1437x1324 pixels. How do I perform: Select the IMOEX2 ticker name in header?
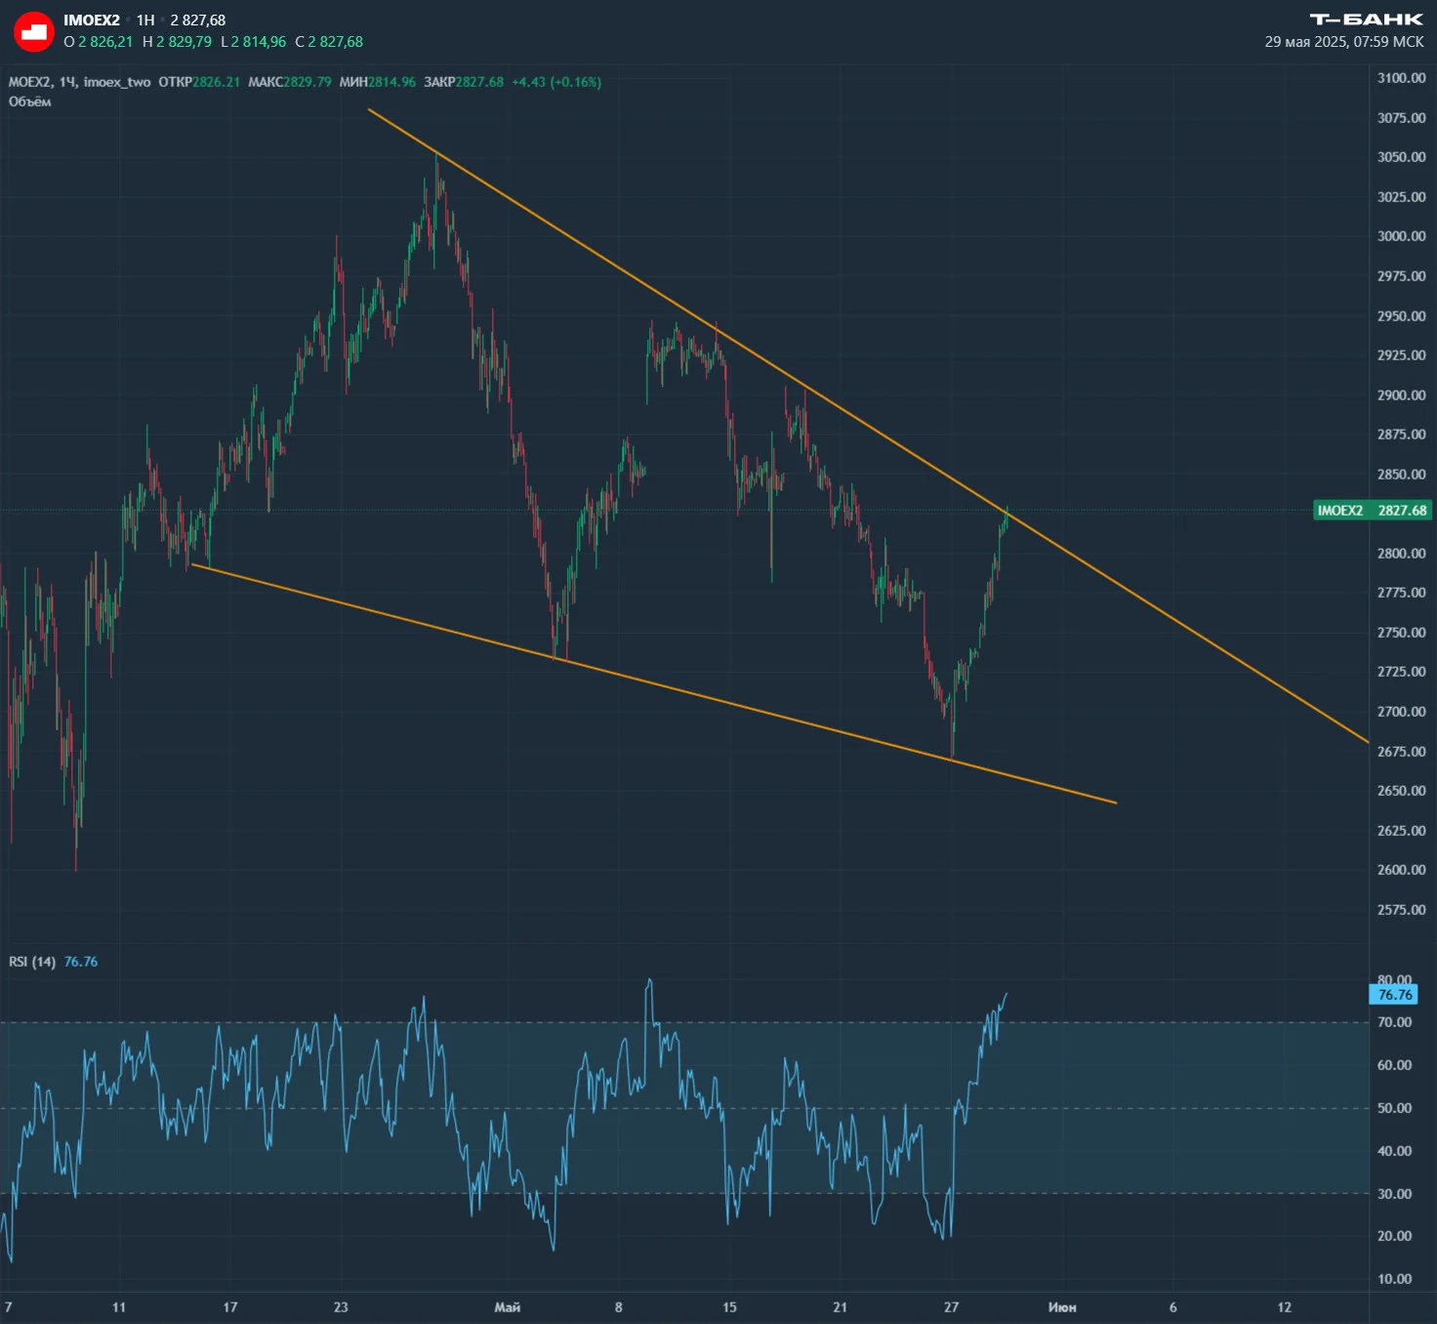pos(92,21)
